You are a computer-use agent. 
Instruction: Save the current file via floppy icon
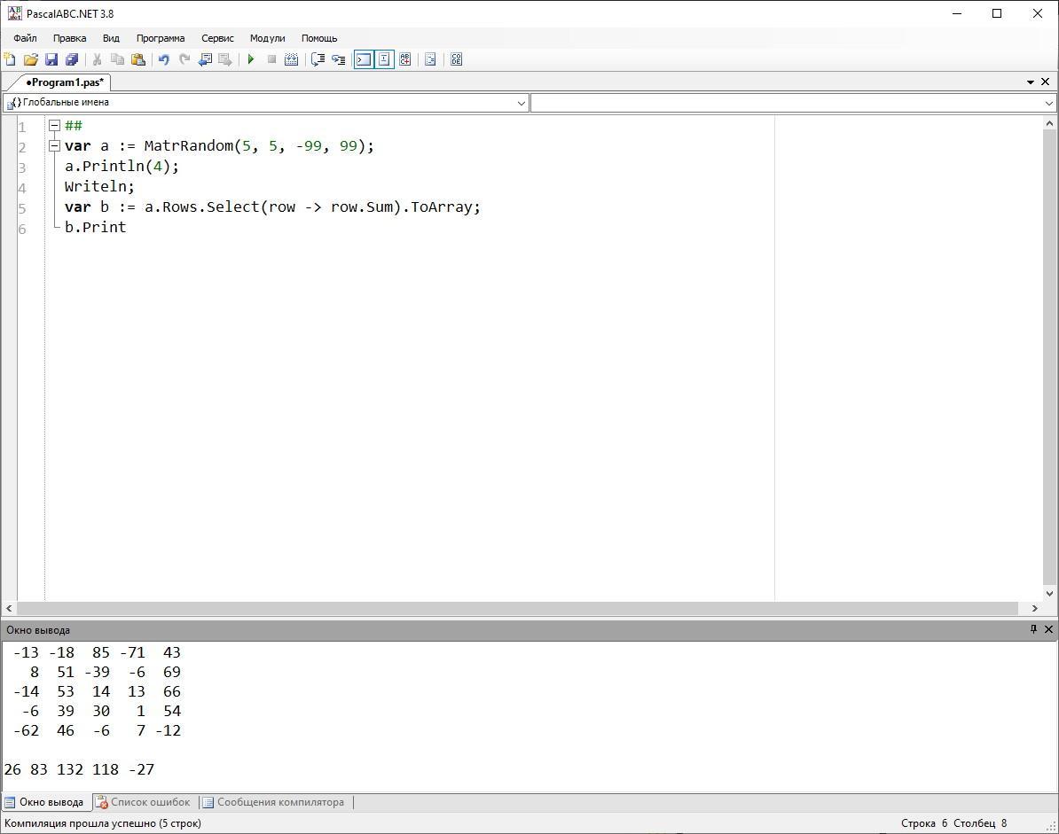coord(51,59)
